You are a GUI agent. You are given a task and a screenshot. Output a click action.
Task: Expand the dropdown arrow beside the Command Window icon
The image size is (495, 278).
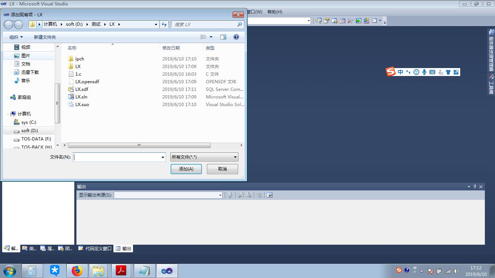[x=380, y=21]
